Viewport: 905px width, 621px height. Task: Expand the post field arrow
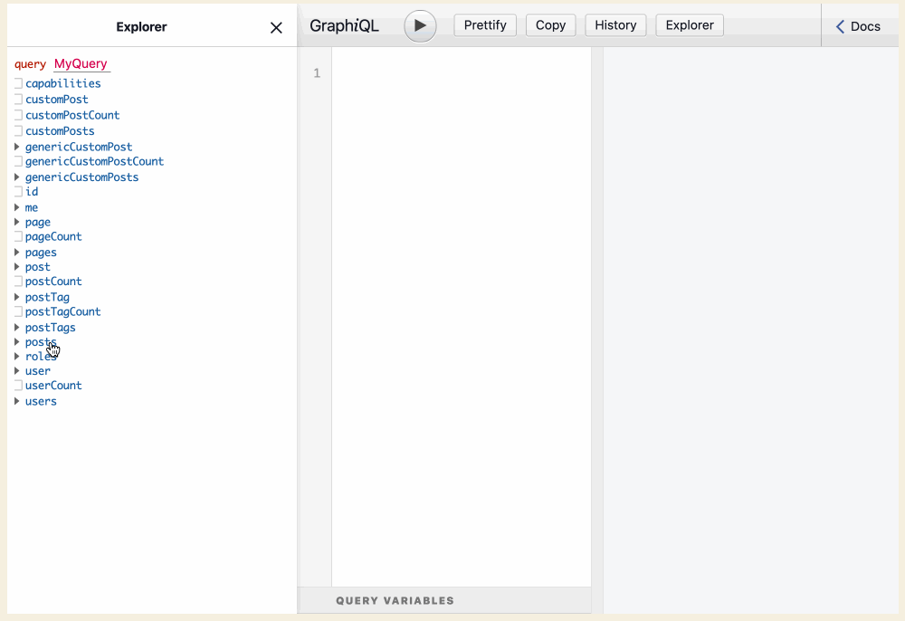pyautogui.click(x=16, y=267)
